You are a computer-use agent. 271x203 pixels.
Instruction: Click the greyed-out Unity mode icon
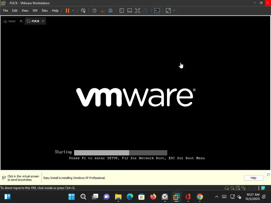[x=146, y=11]
